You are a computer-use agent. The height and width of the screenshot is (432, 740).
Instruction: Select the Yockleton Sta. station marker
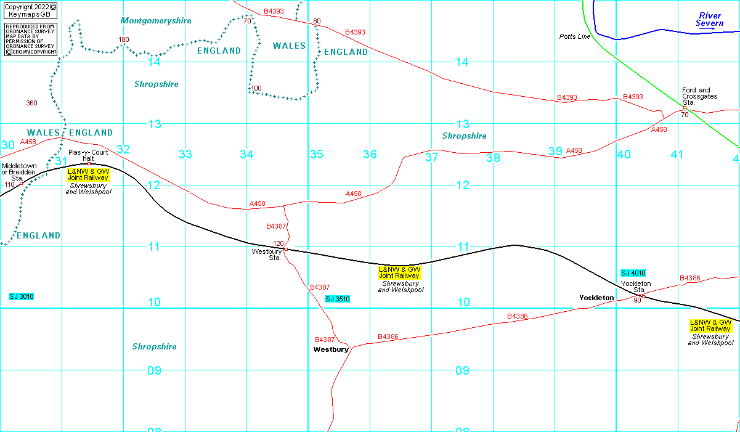coord(643,296)
